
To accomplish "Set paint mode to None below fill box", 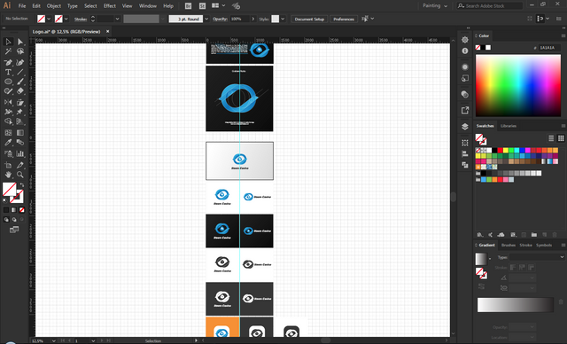I will pos(21,210).
